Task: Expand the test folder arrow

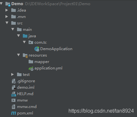Action: tap(13, 75)
